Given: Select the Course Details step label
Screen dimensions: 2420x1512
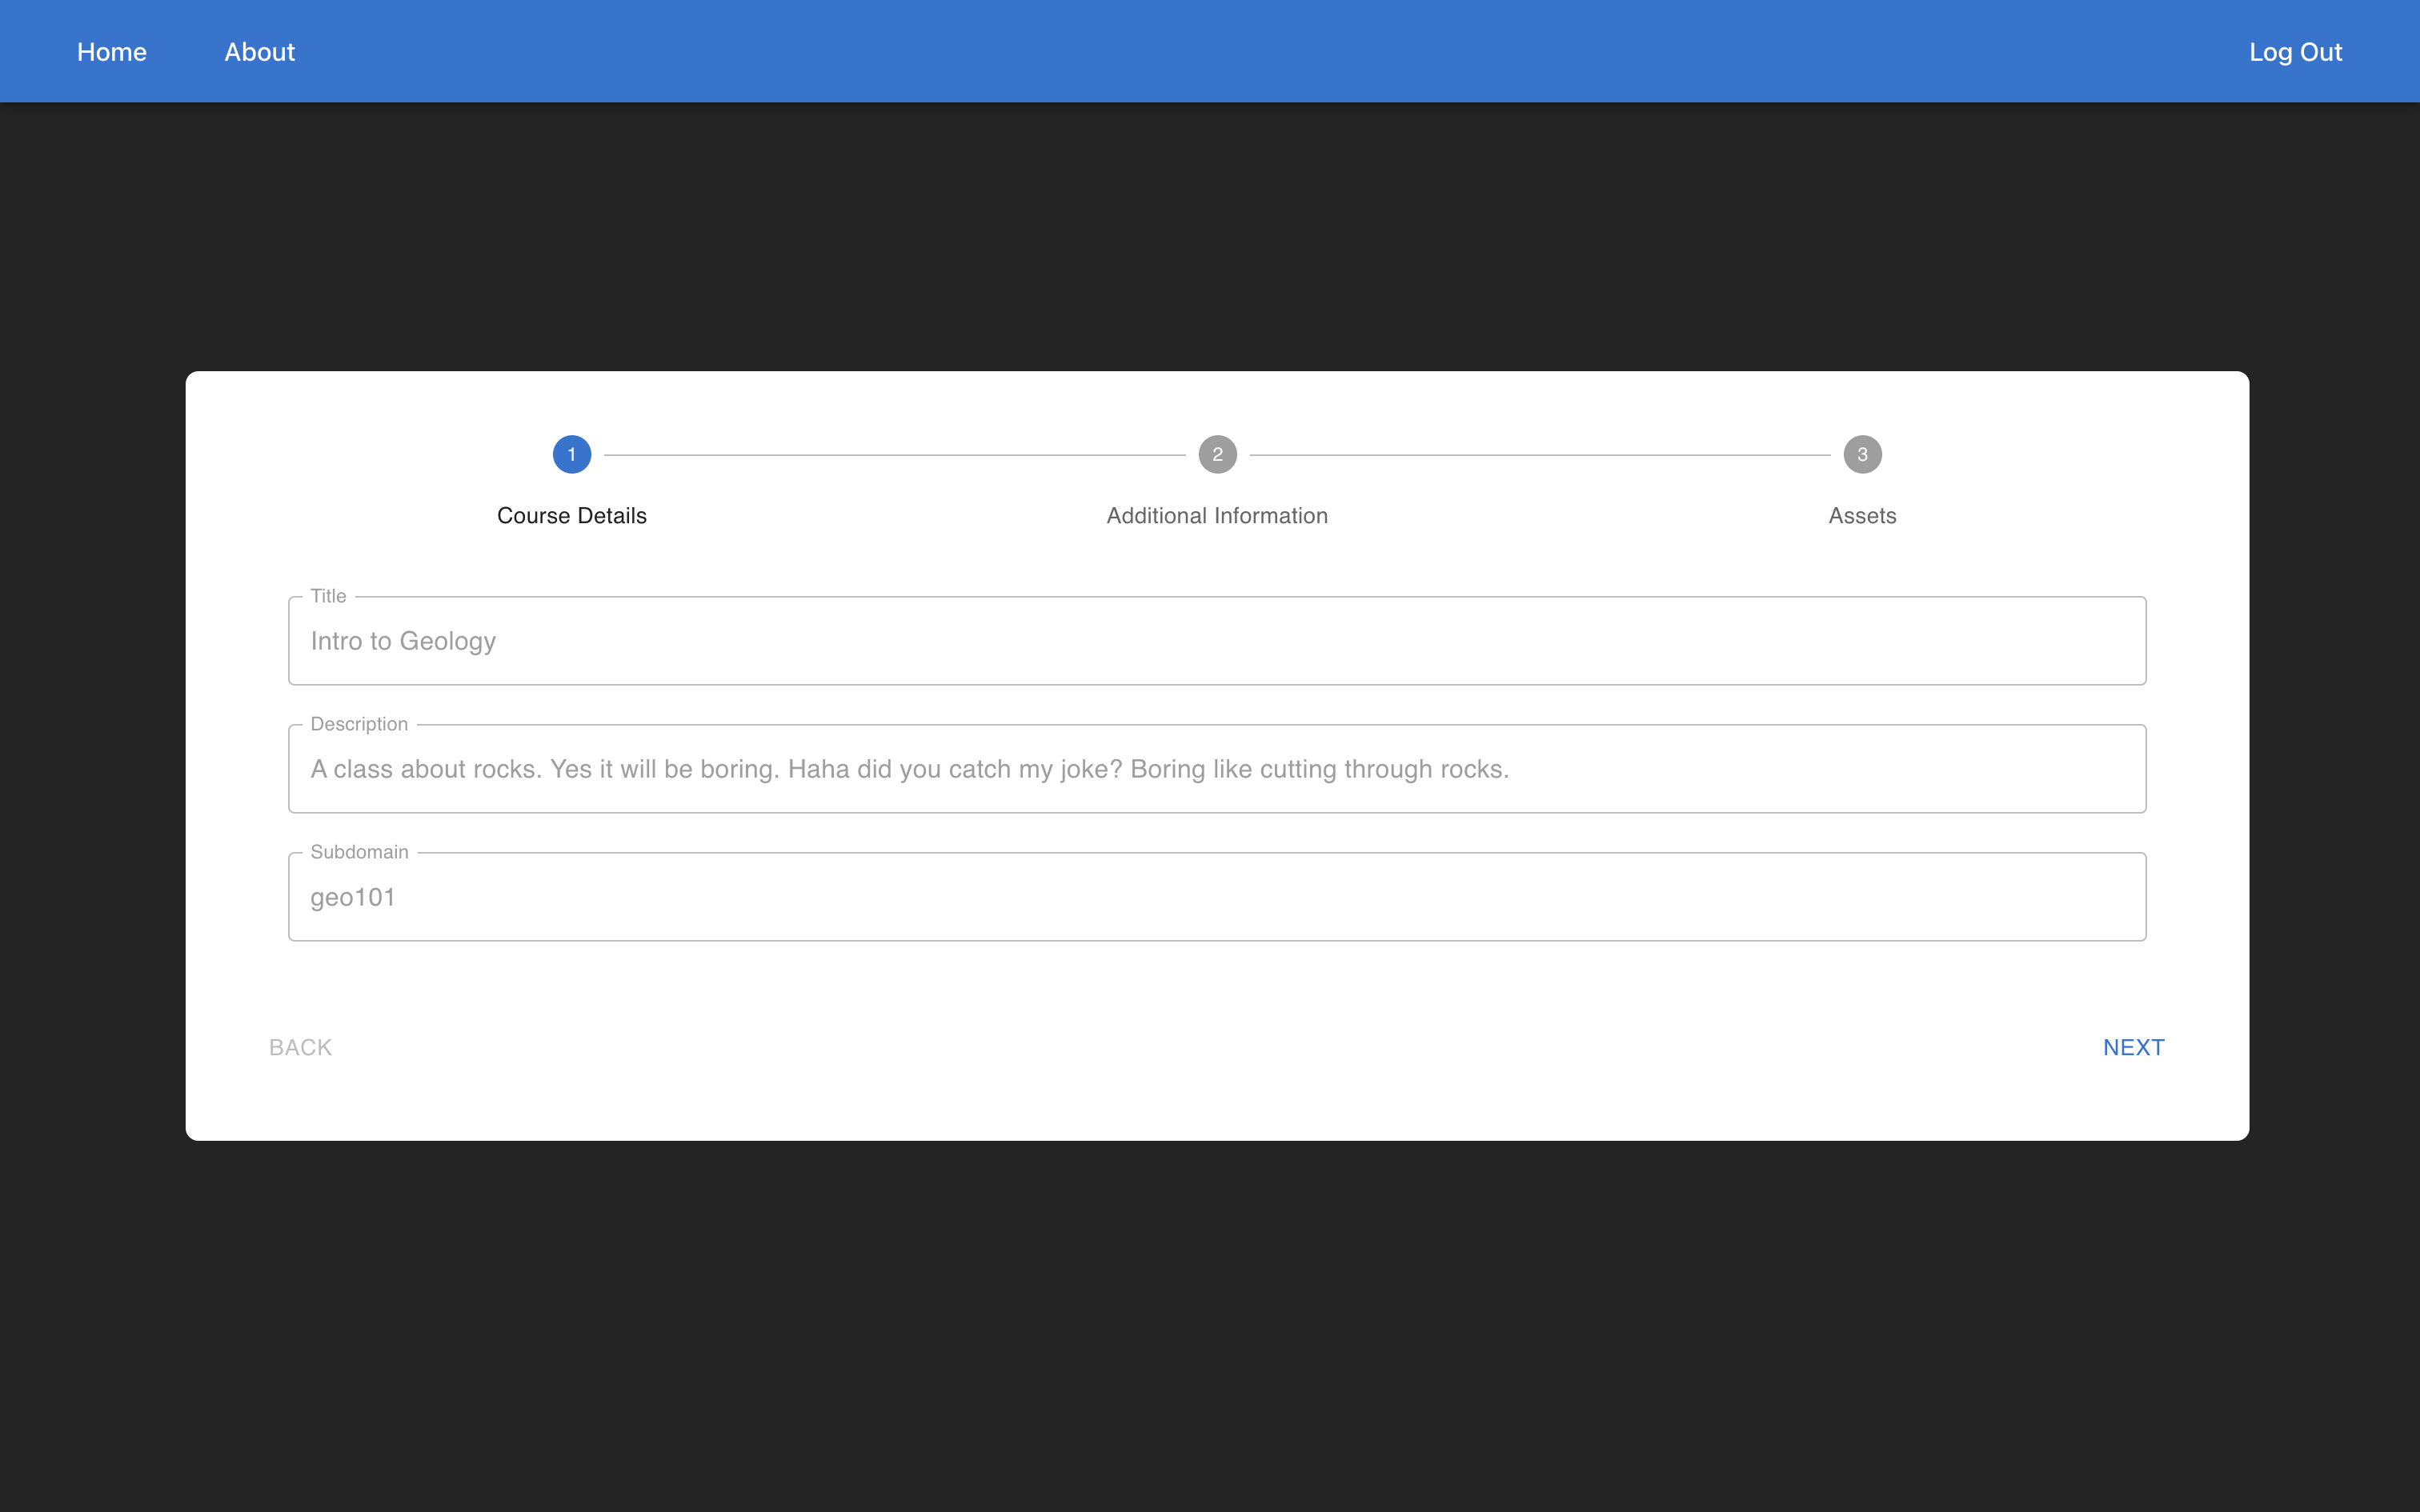Looking at the screenshot, I should [x=572, y=516].
